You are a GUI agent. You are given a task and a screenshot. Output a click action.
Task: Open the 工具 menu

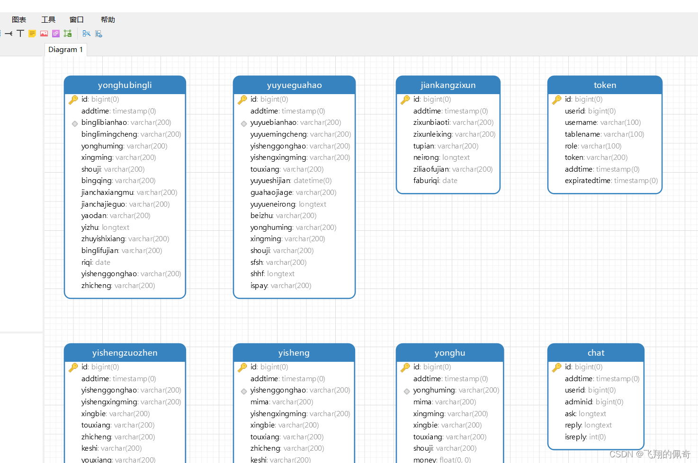[48, 19]
